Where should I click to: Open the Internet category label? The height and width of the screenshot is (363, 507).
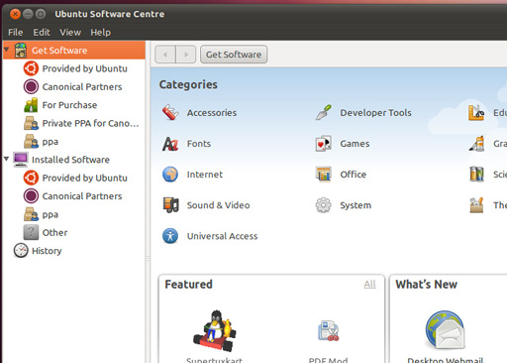point(205,175)
